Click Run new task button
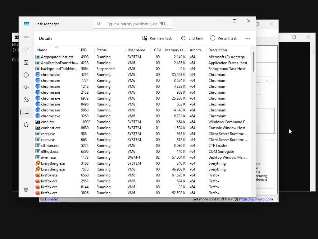 157,38
